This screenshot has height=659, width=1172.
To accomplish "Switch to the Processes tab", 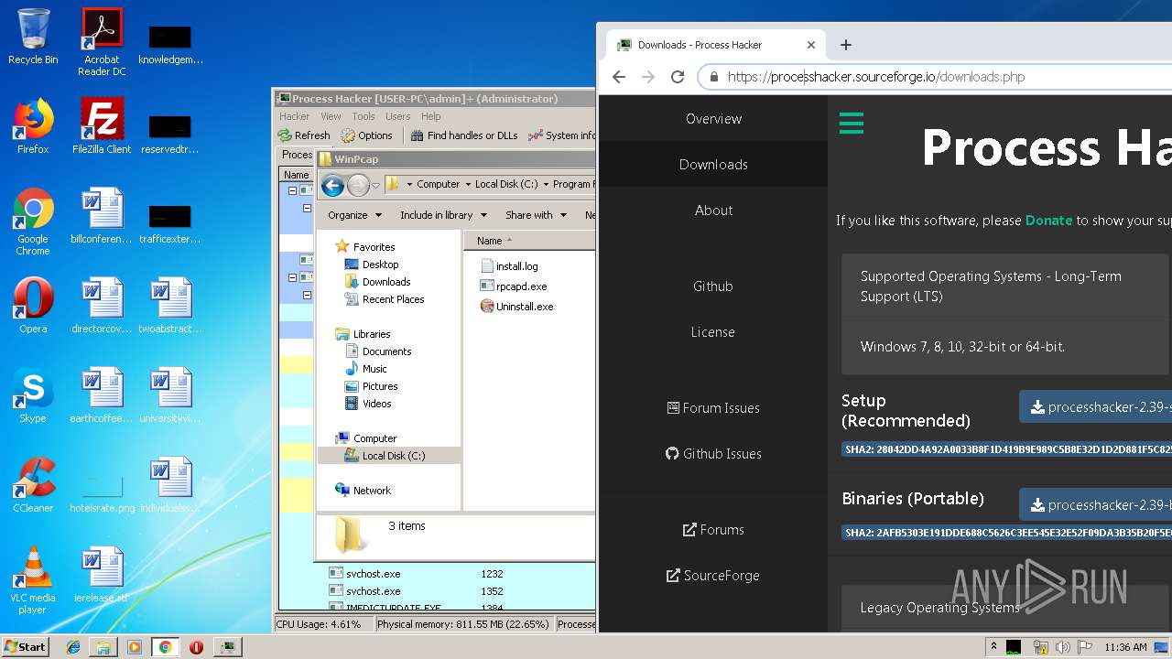I will coord(297,155).
